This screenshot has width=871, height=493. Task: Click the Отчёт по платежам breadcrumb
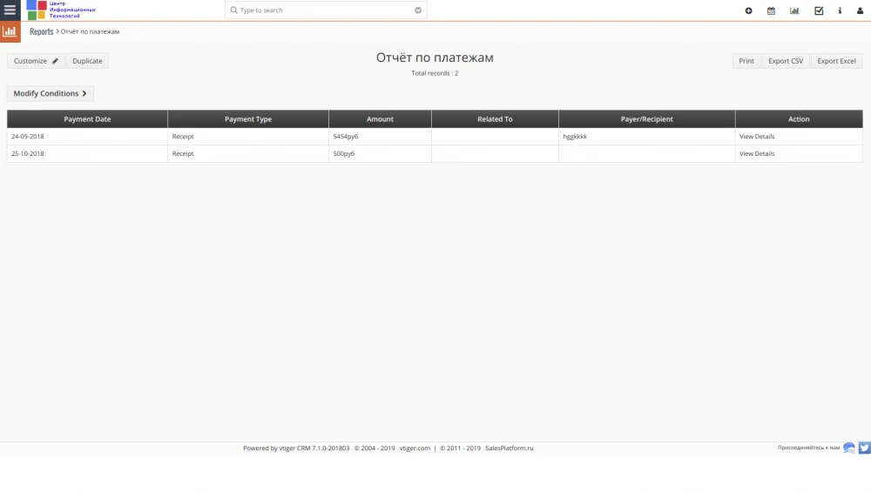(90, 31)
